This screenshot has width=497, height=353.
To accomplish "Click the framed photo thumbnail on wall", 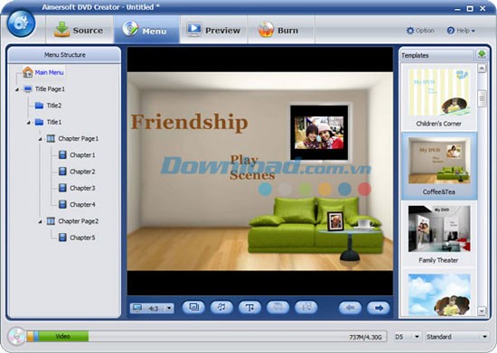I will tap(319, 133).
